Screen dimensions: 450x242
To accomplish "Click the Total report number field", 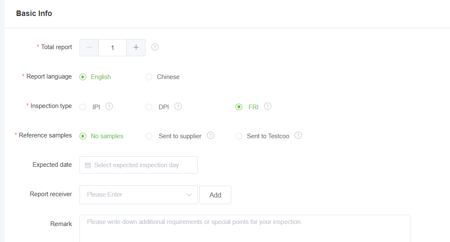I will click(x=113, y=47).
